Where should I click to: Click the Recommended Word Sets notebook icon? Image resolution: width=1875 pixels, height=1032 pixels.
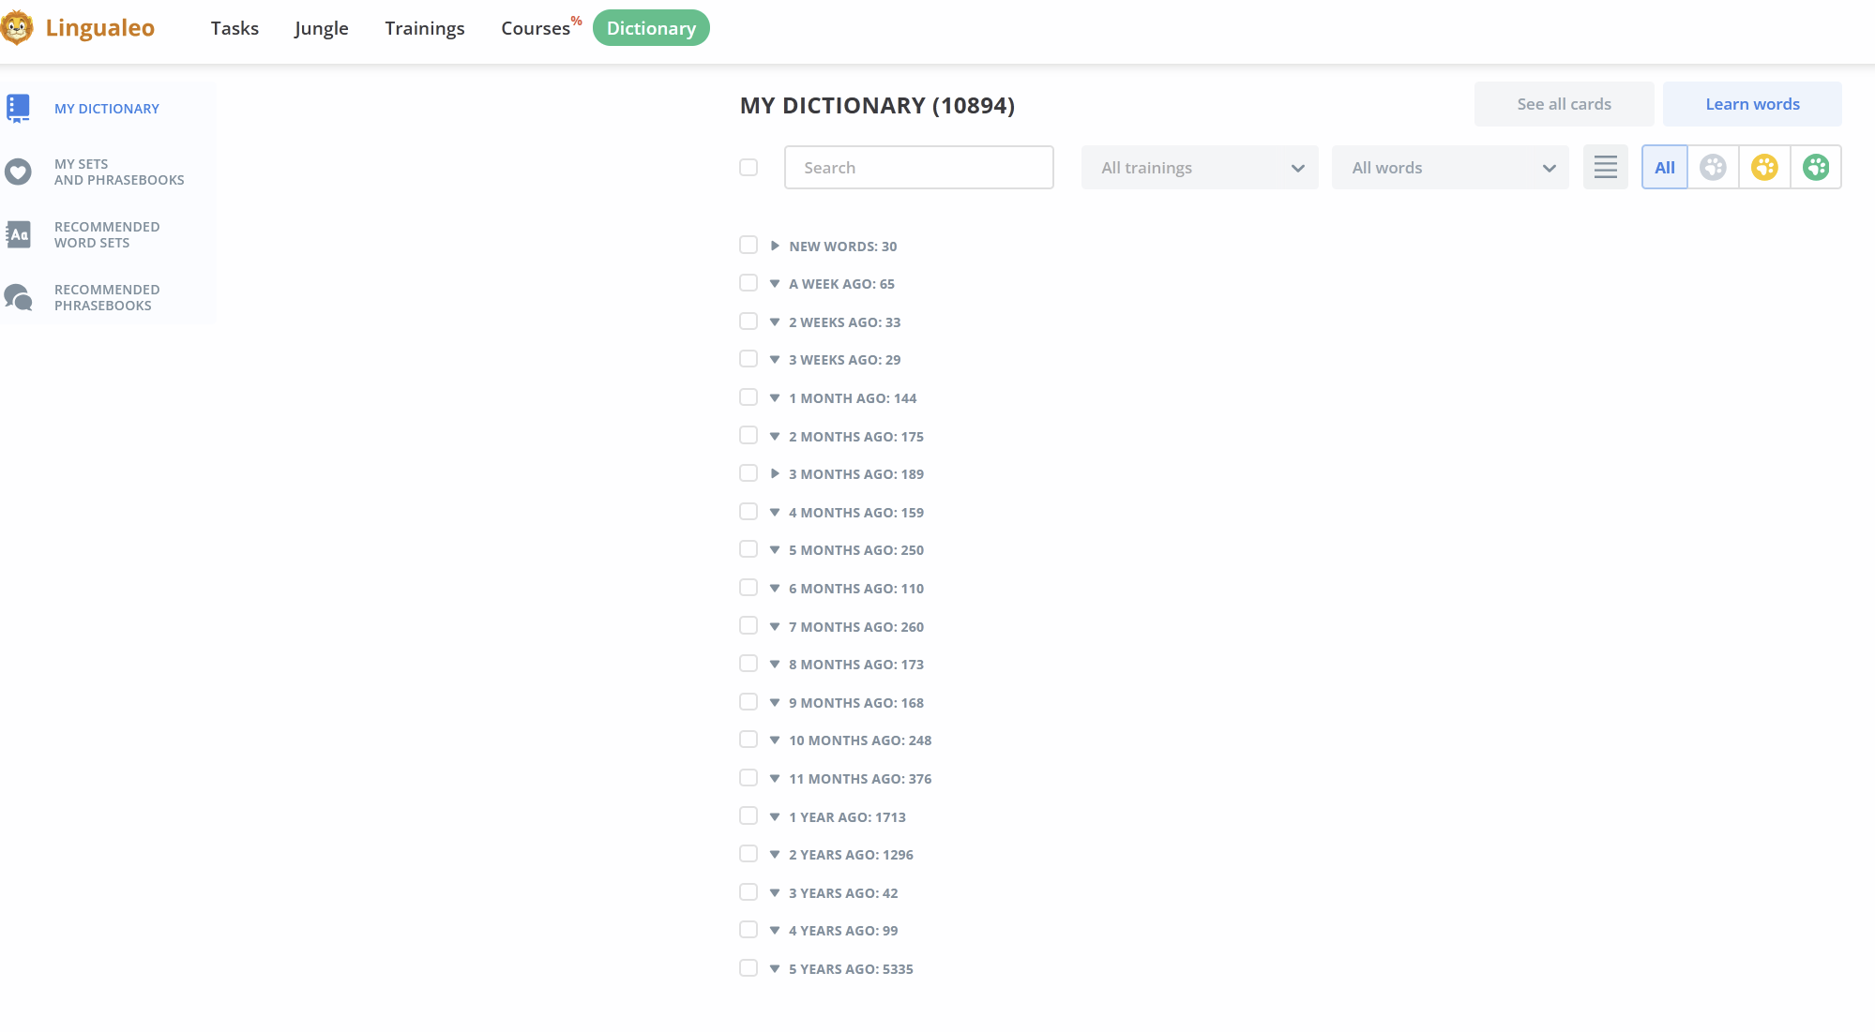pyautogui.click(x=18, y=234)
